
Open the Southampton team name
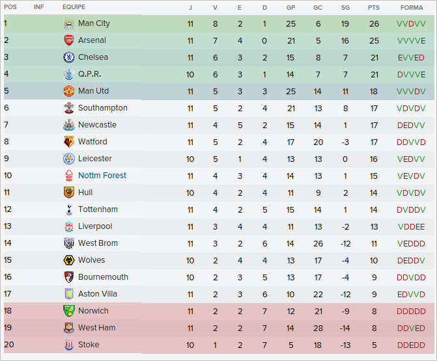tap(103, 108)
